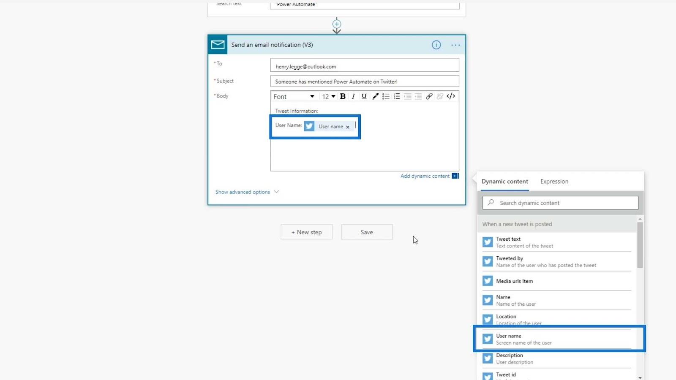Open the font size 12 dropdown
Image resolution: width=676 pixels, height=380 pixels.
[x=329, y=97]
